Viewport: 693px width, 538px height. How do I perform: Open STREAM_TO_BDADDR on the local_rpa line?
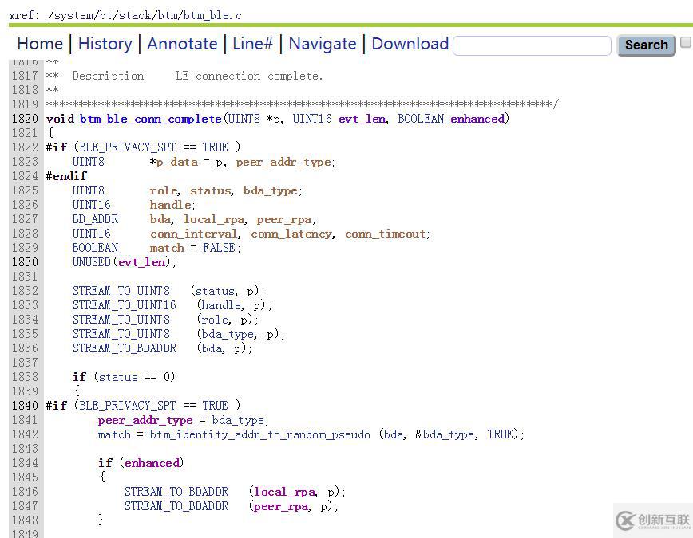(176, 492)
